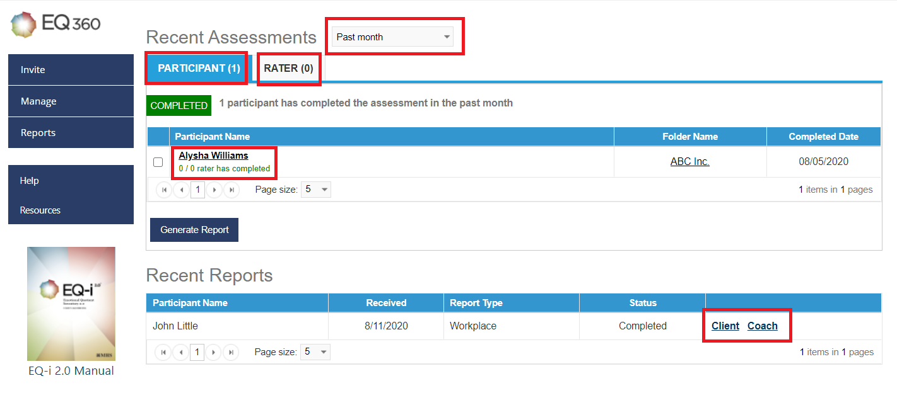
Task: Click the EQ-i 2.0 Manual caption
Action: click(71, 370)
